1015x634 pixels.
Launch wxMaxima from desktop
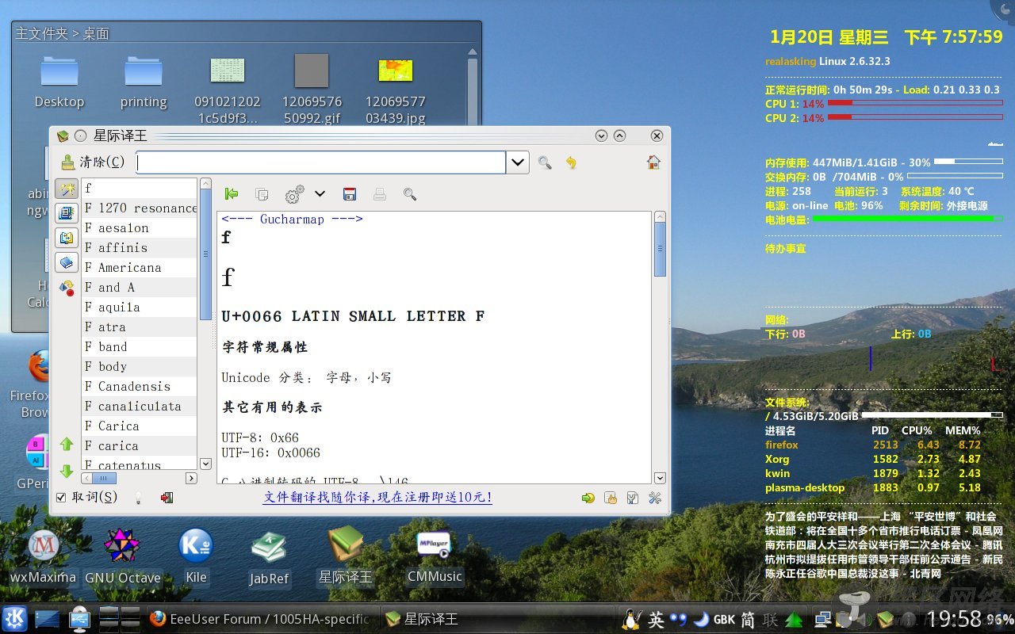44,556
